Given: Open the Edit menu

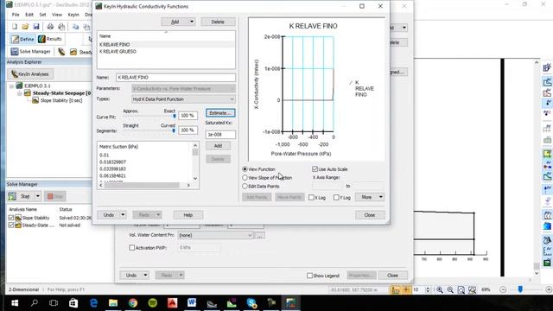Looking at the screenshot, I should coord(29,15).
